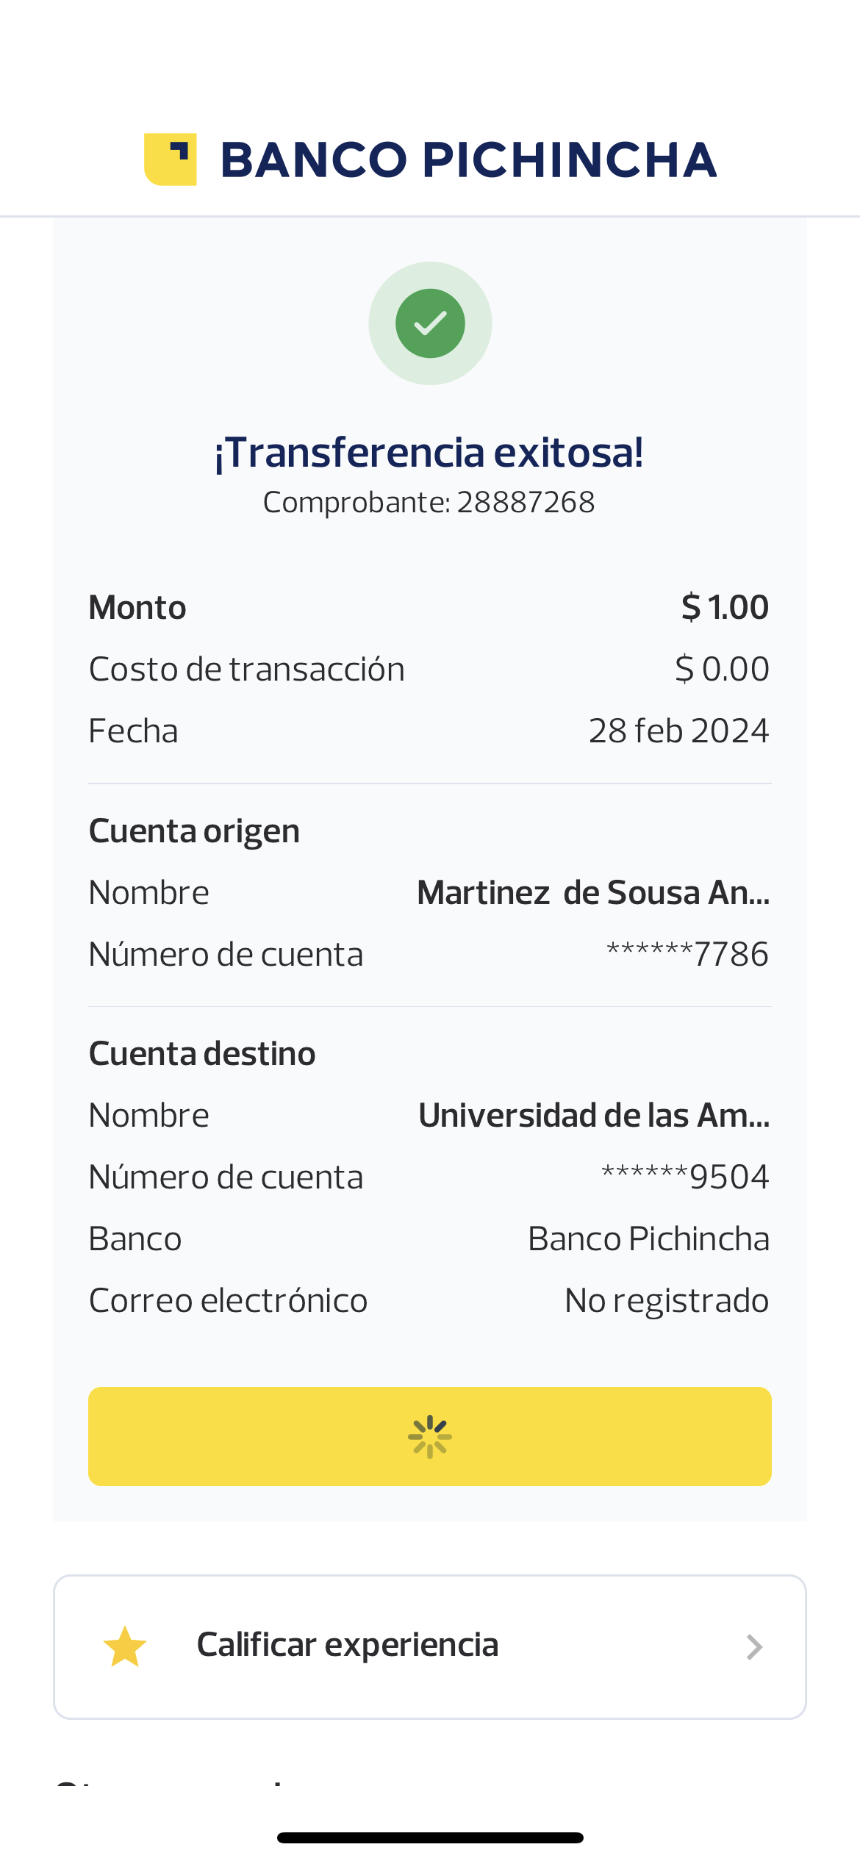The image size is (860, 1861).
Task: Click the truncated name Martinez de Sousa
Action: tap(593, 892)
